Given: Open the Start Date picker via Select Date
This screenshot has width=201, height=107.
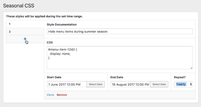Looking at the screenshot, I should (96, 84).
